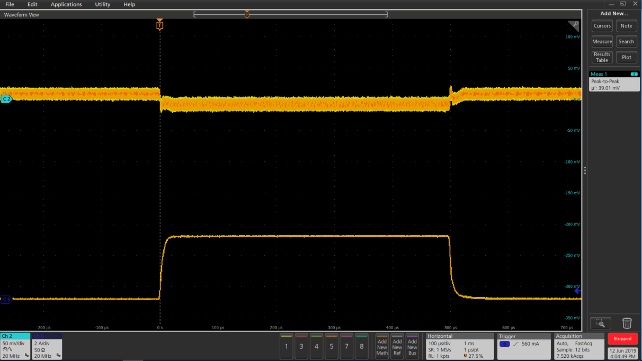Open the Trigger settings badge
This screenshot has height=361, width=642.
coord(523,346)
